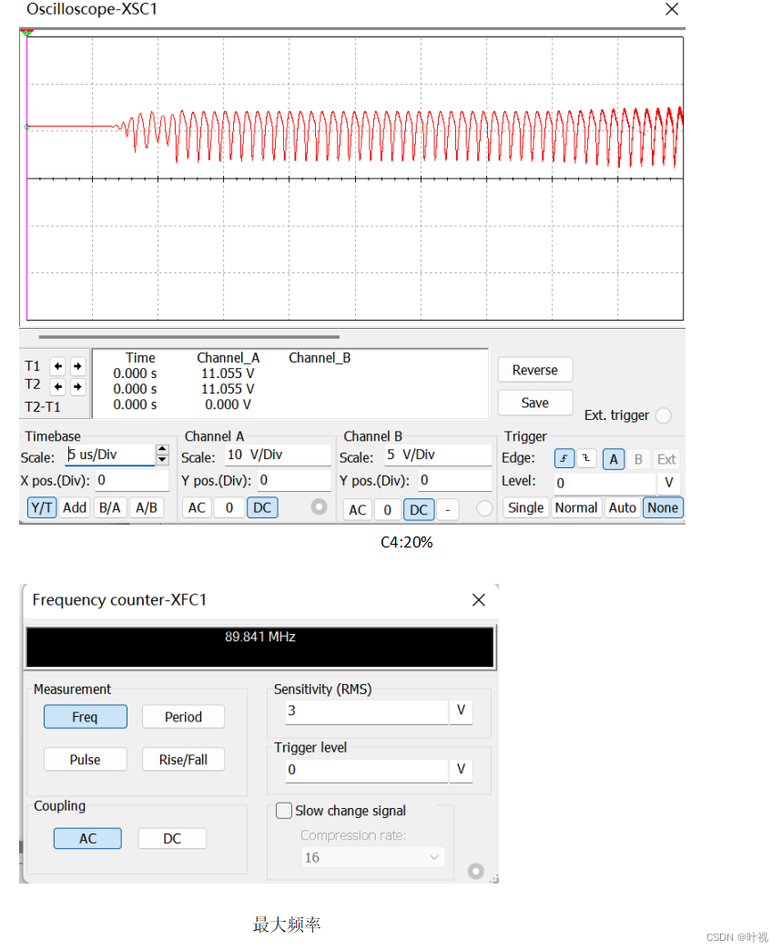Select Pulse measurement mode
This screenshot has height=951, width=782.
85,760
